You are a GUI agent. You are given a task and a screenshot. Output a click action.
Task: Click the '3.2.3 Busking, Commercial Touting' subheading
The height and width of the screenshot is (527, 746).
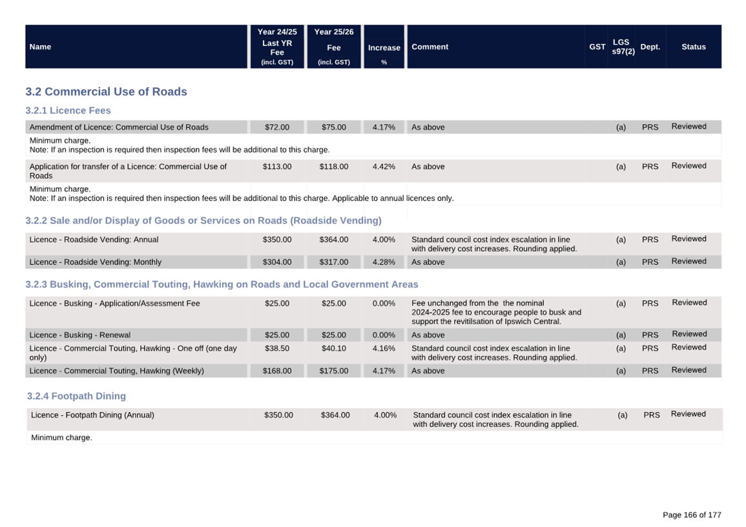coord(222,284)
